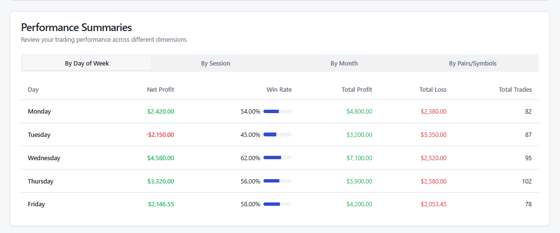
Task: Click the Day column header
Action: click(x=33, y=89)
